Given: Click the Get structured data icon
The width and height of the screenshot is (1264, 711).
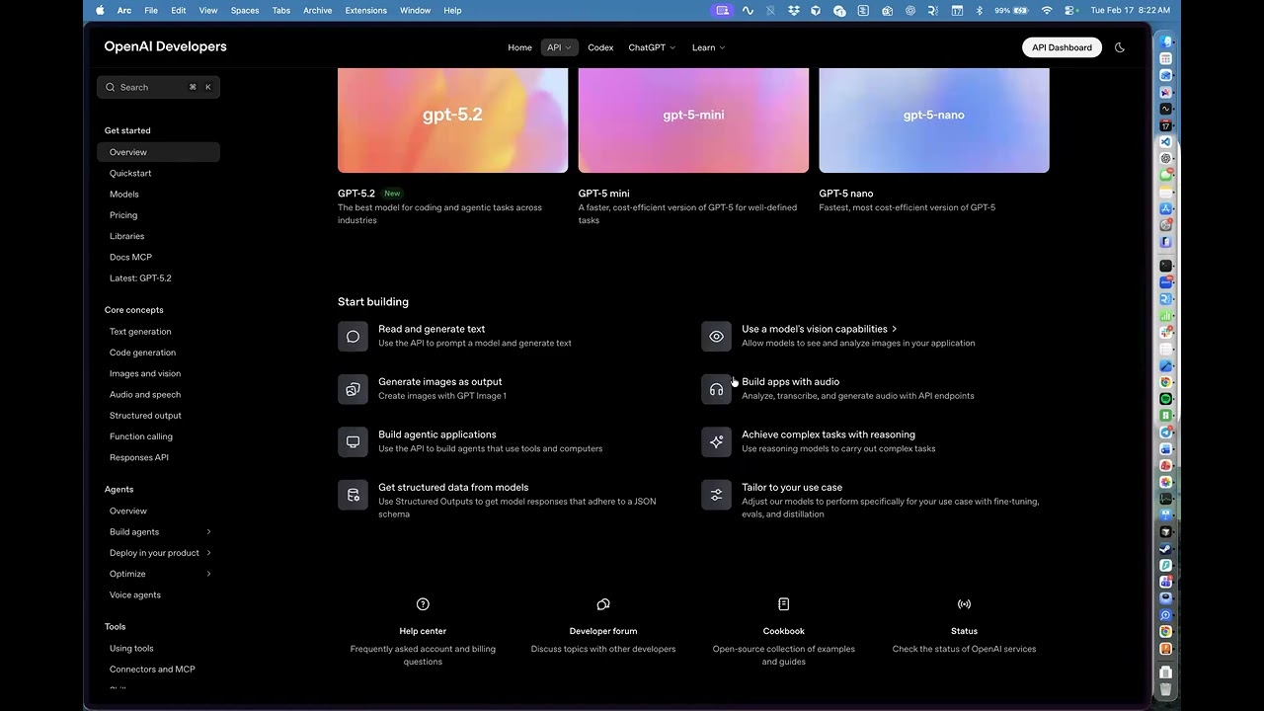Looking at the screenshot, I should (353, 495).
